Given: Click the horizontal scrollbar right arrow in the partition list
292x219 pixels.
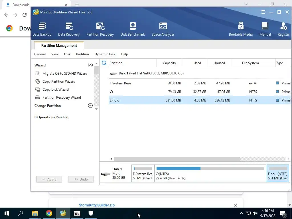Looking at the screenshot, I should 288,159.
